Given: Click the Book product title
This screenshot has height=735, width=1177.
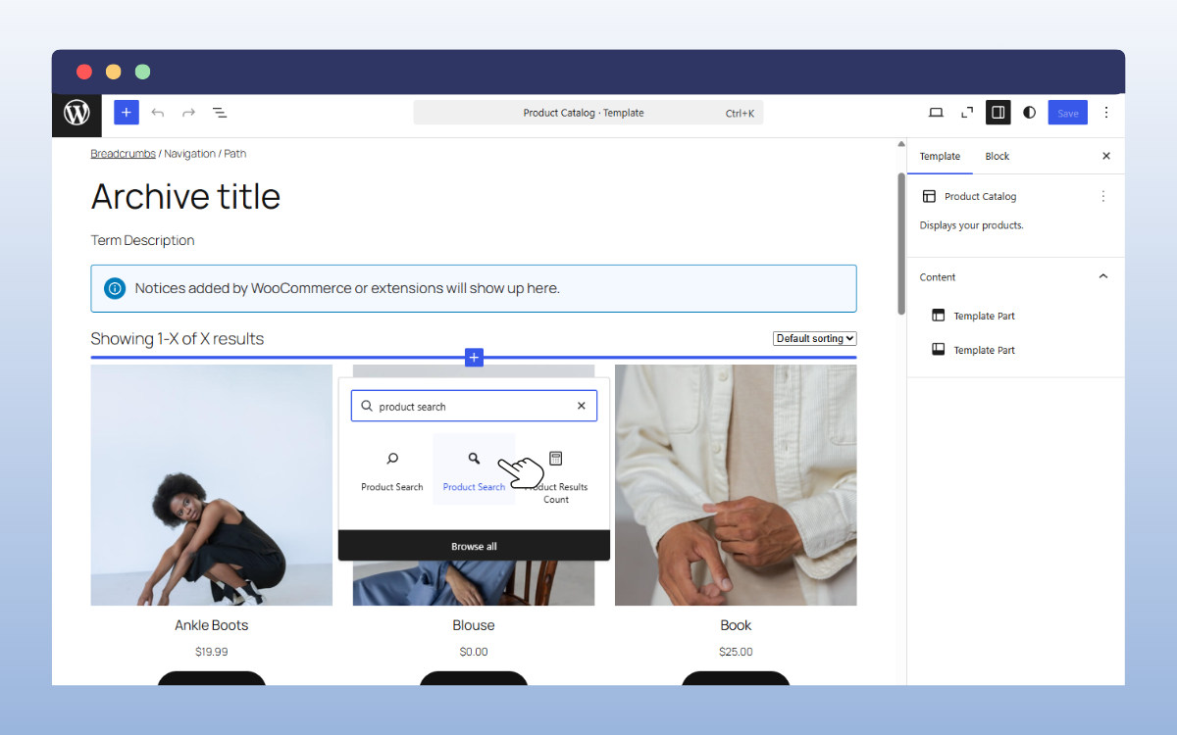Looking at the screenshot, I should [x=736, y=625].
